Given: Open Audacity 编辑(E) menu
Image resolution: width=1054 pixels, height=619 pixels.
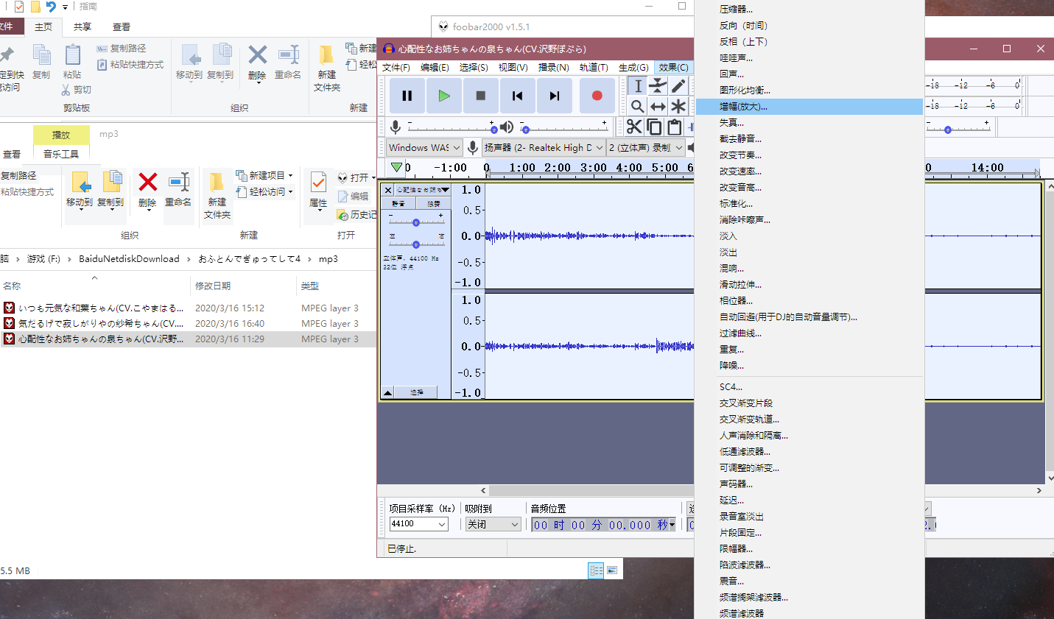Looking at the screenshot, I should click(435, 67).
